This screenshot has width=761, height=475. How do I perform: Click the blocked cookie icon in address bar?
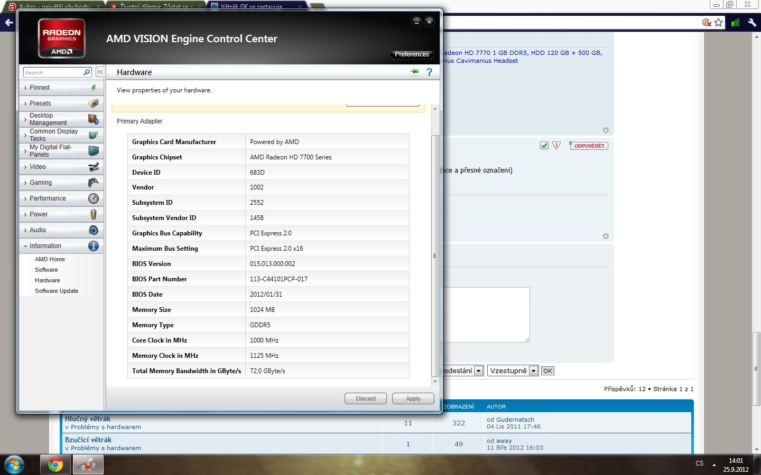[x=707, y=22]
